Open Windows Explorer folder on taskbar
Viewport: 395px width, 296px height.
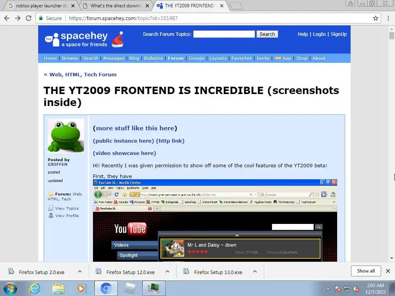[x=58, y=288]
